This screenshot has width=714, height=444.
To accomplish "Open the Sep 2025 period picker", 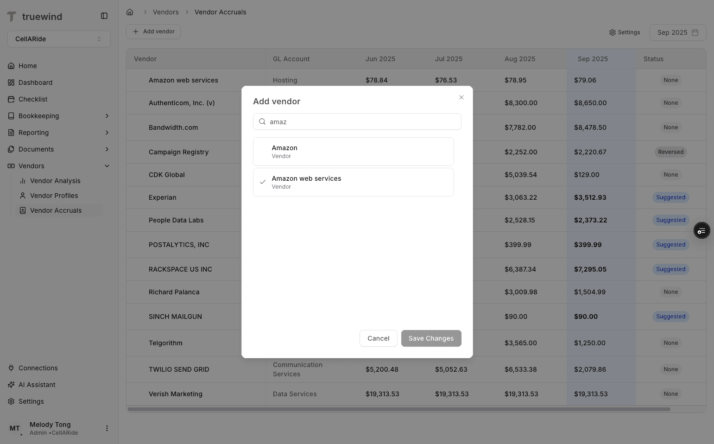I will [678, 32].
